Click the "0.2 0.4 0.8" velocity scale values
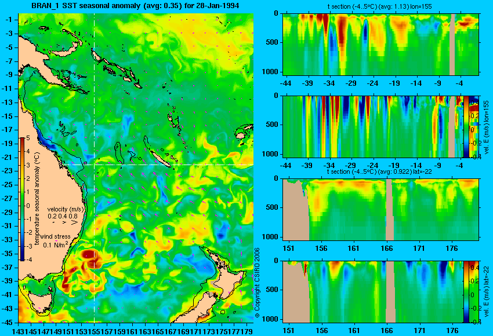 click(x=63, y=216)
